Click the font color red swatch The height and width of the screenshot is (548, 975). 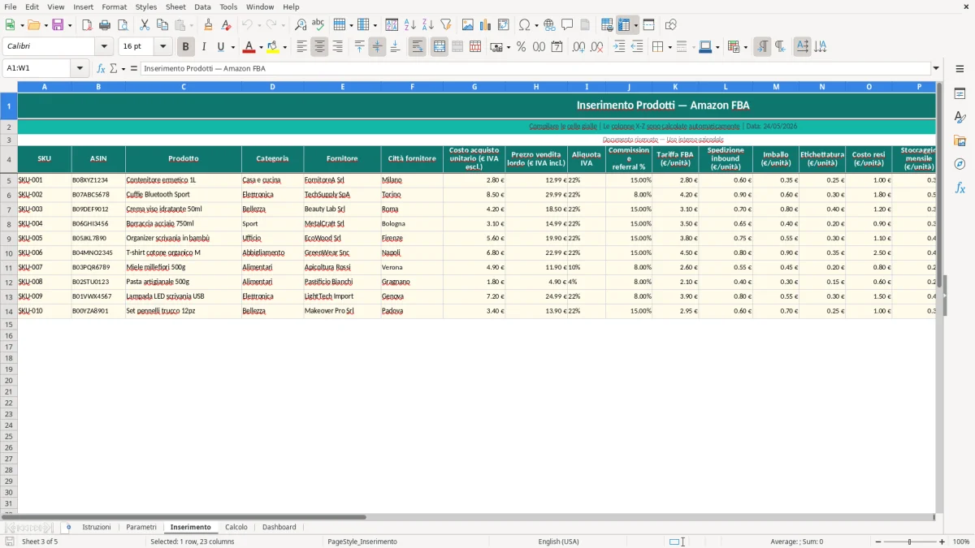click(249, 46)
